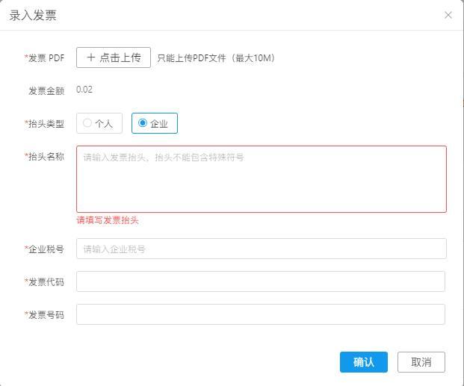The image size is (464, 386).
Task: Select the 企业 radio option
Action: tap(154, 123)
